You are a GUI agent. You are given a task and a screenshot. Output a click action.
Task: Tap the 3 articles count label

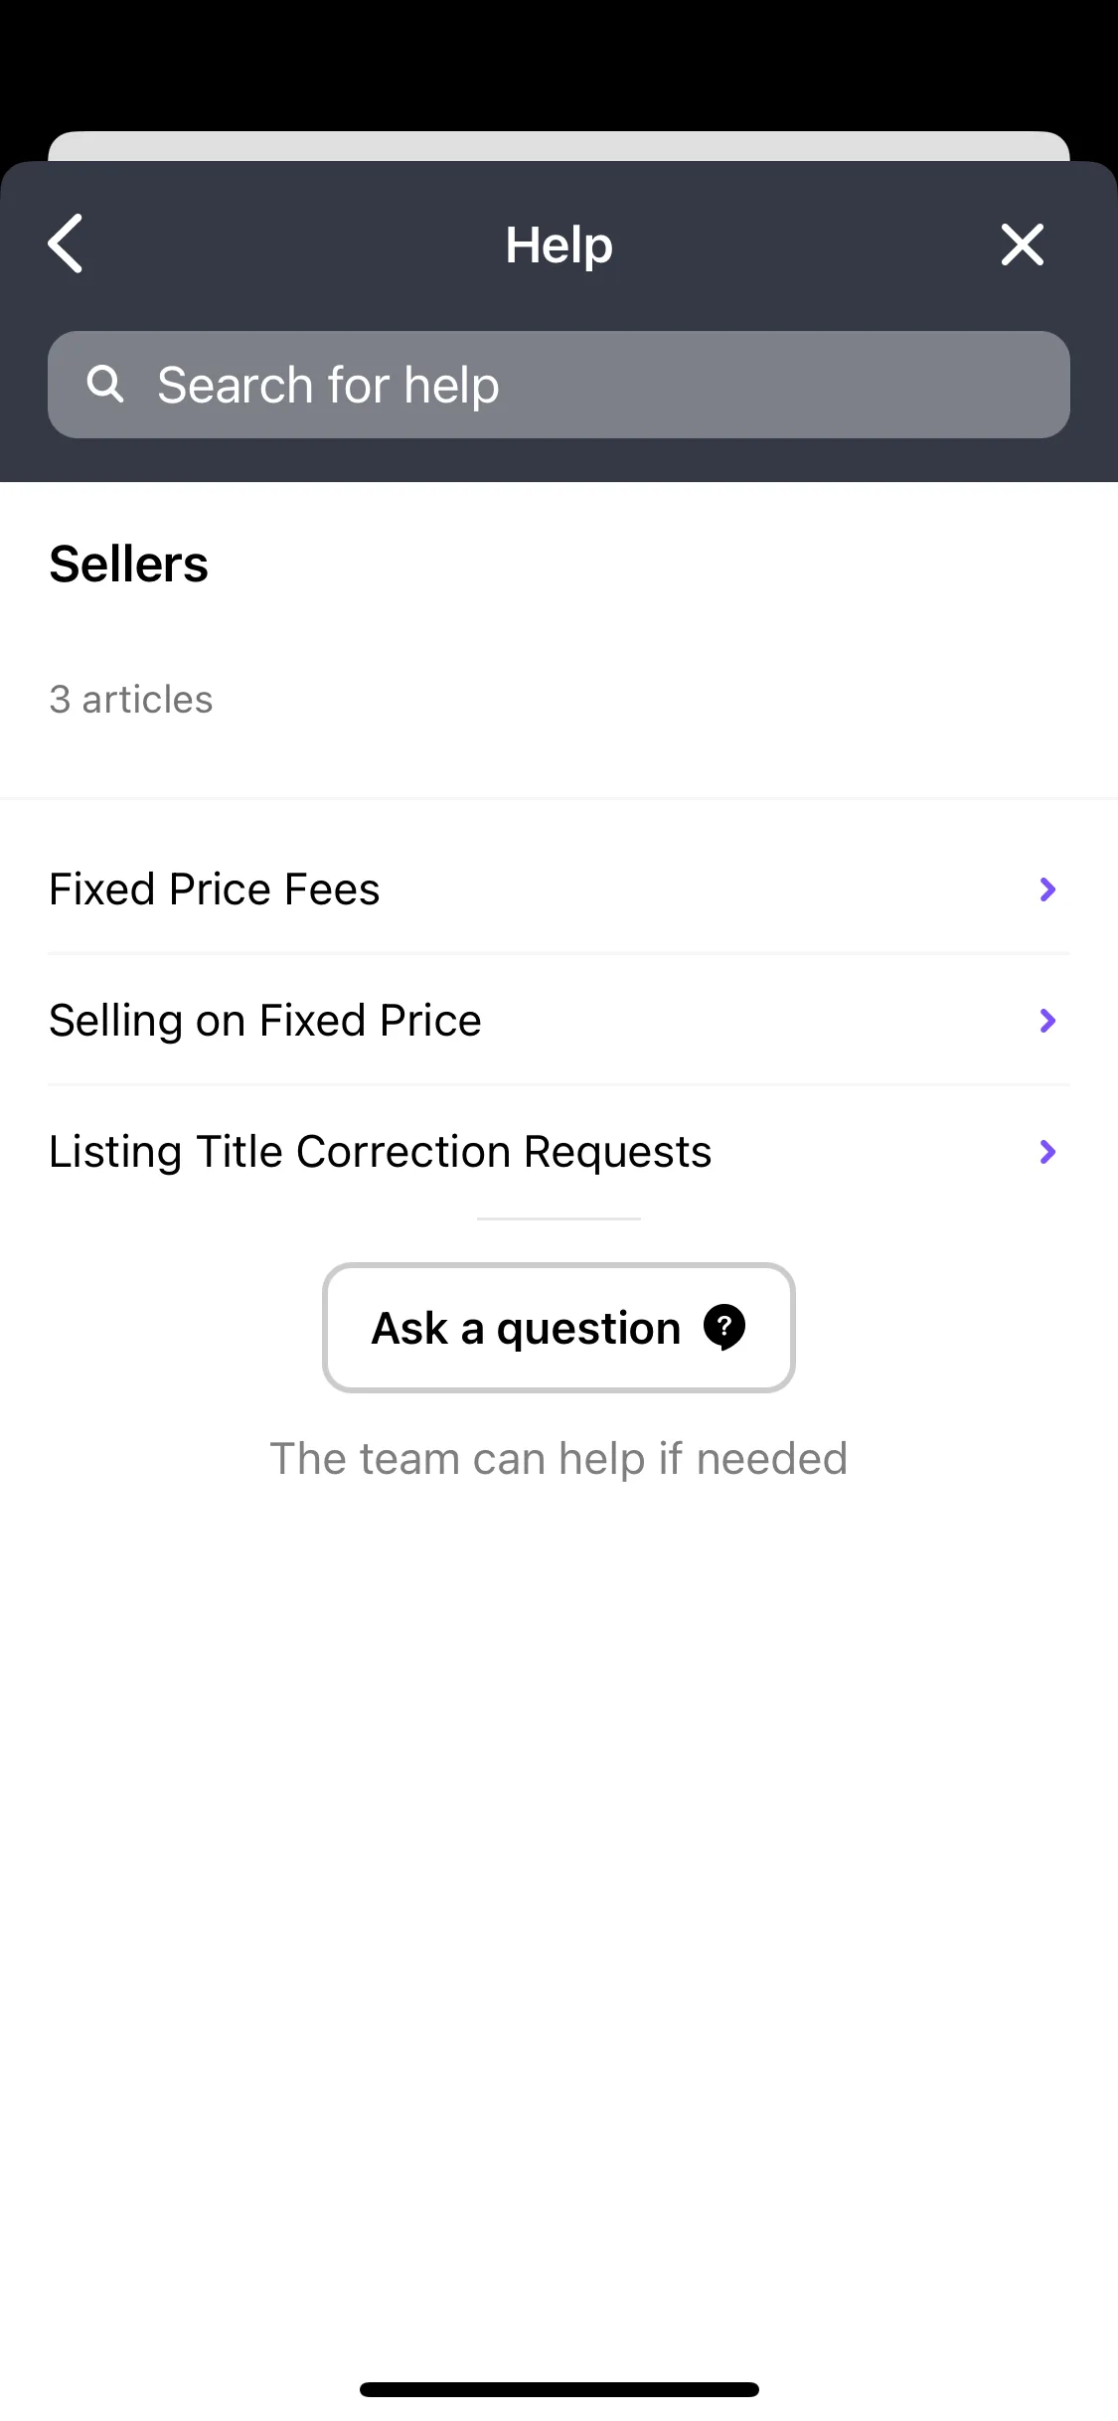[131, 700]
